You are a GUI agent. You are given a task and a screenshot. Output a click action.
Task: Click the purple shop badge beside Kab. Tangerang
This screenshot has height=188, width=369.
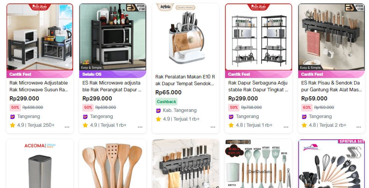[x=158, y=110]
